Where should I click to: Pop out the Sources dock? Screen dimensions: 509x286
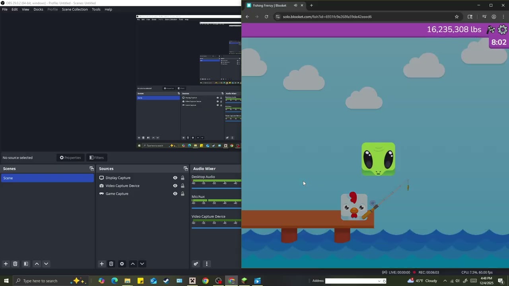185,169
